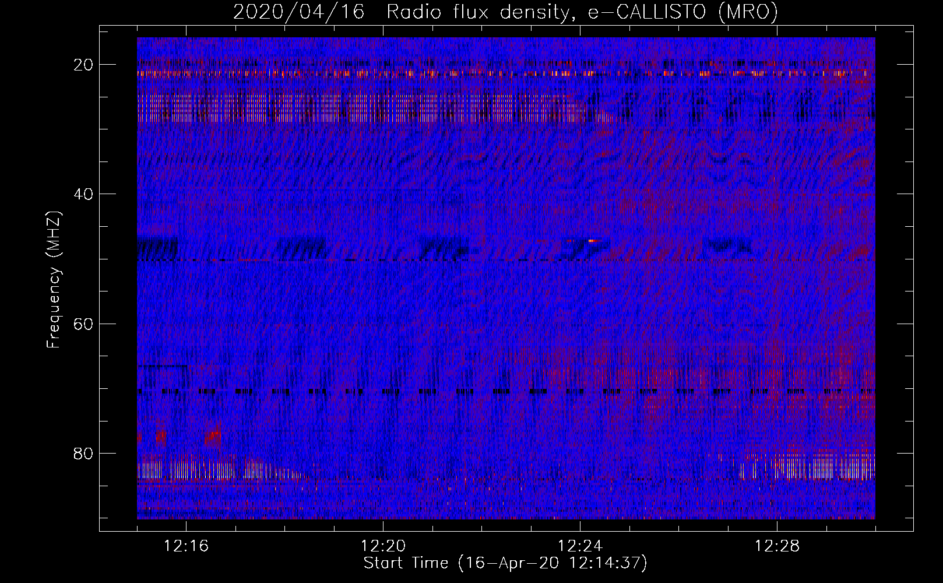Click the '80' frequency tick label
The width and height of the screenshot is (943, 583).
84,453
